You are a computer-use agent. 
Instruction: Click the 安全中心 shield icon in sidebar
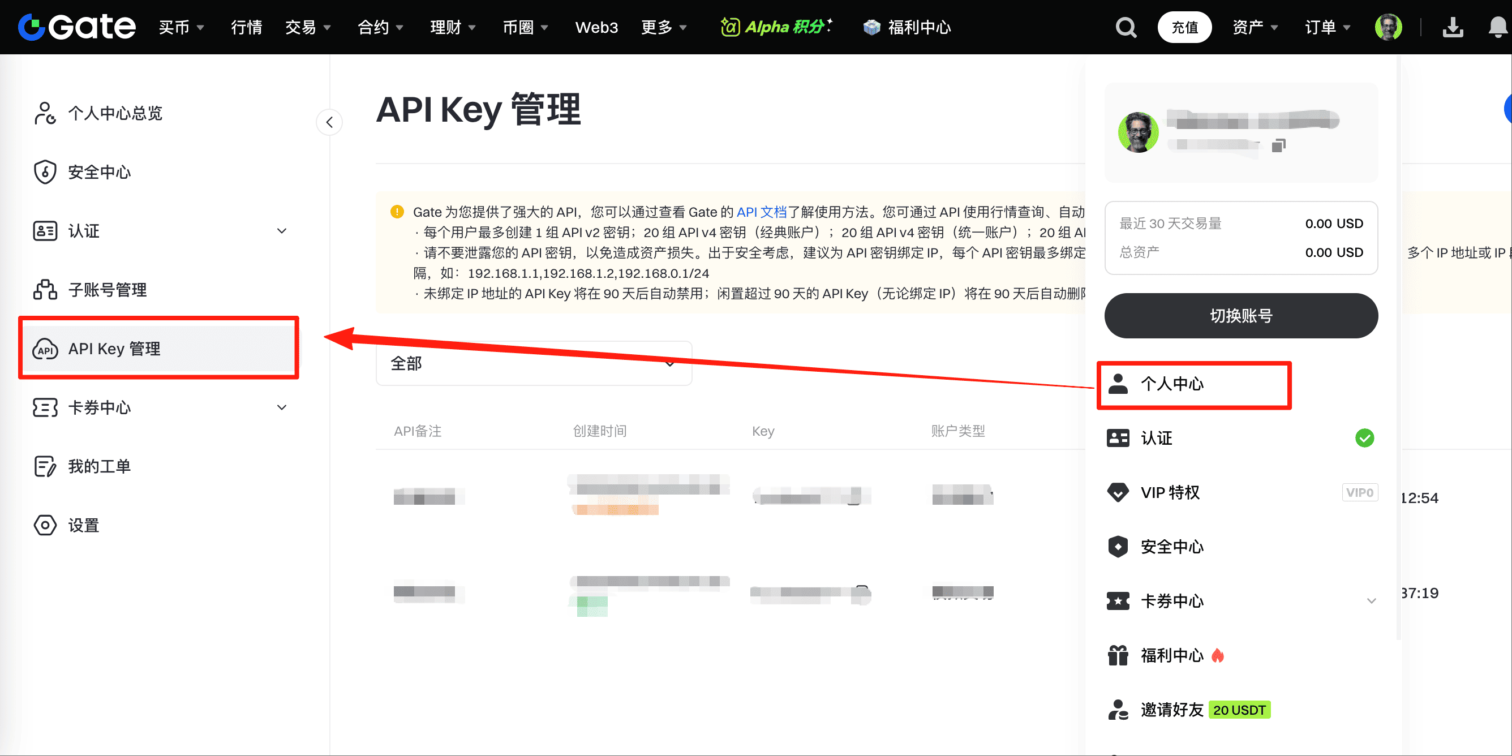tap(45, 172)
